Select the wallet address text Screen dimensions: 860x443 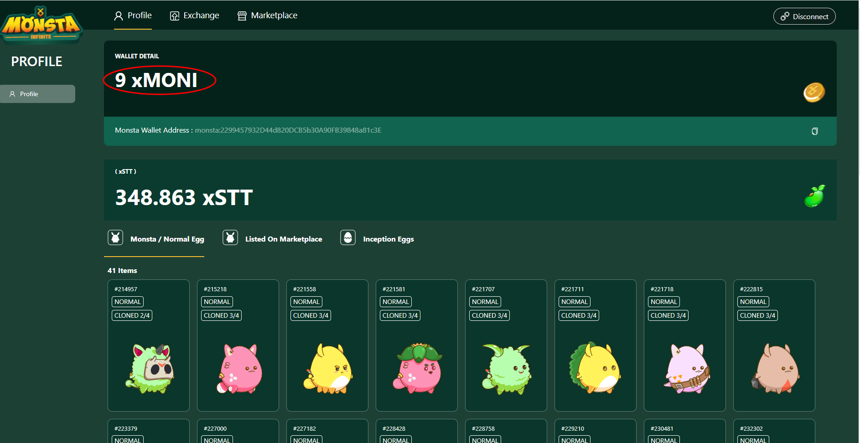(288, 130)
